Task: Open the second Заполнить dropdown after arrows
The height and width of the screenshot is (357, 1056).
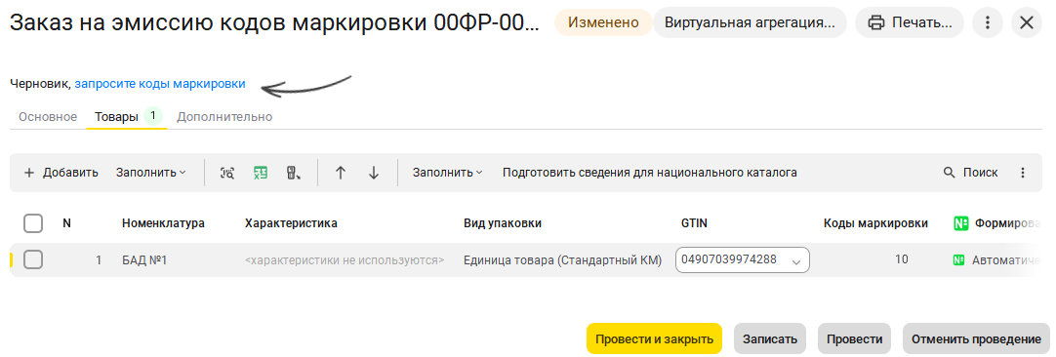Action: 448,173
